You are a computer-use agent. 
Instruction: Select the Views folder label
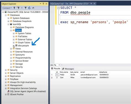pos(18,49)
